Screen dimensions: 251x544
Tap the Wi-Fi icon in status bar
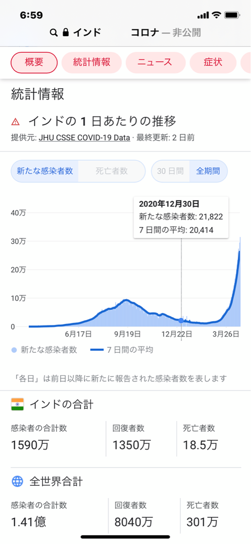tap(216, 15)
